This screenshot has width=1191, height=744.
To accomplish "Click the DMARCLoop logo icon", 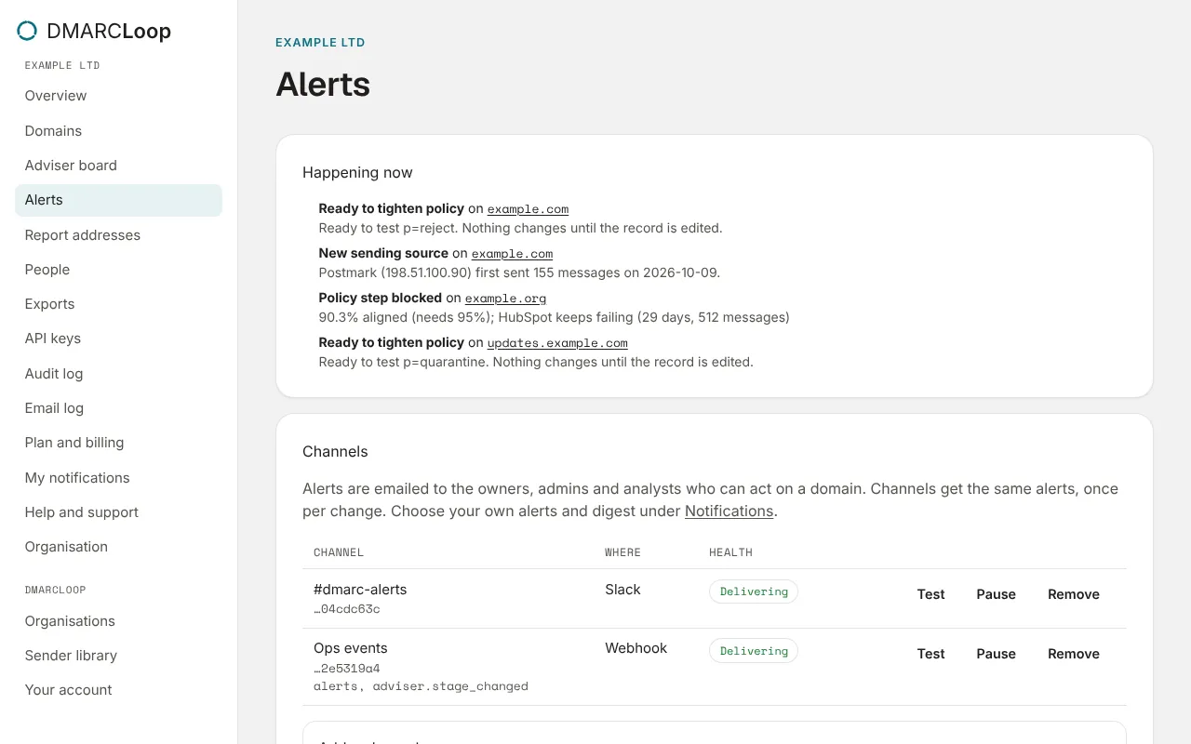I will click(x=27, y=31).
